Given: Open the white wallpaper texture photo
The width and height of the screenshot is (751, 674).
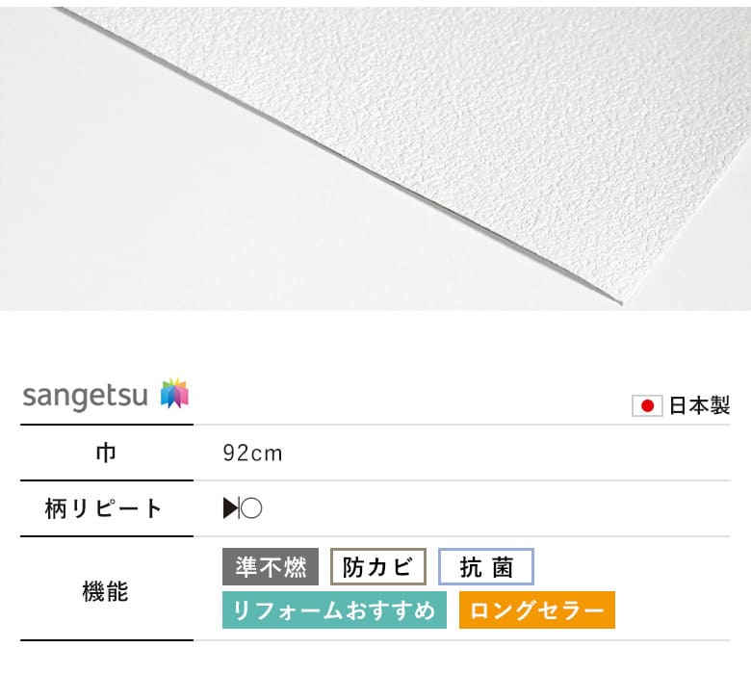Looking at the screenshot, I should pos(375,159).
